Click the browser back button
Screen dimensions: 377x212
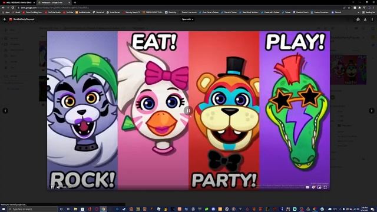(3, 8)
